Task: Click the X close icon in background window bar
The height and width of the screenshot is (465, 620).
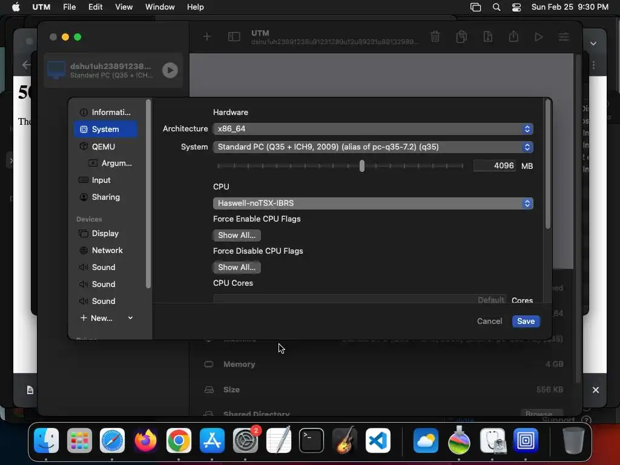Action: point(596,390)
